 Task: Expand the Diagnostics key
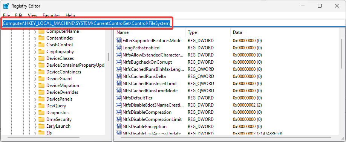35,113
